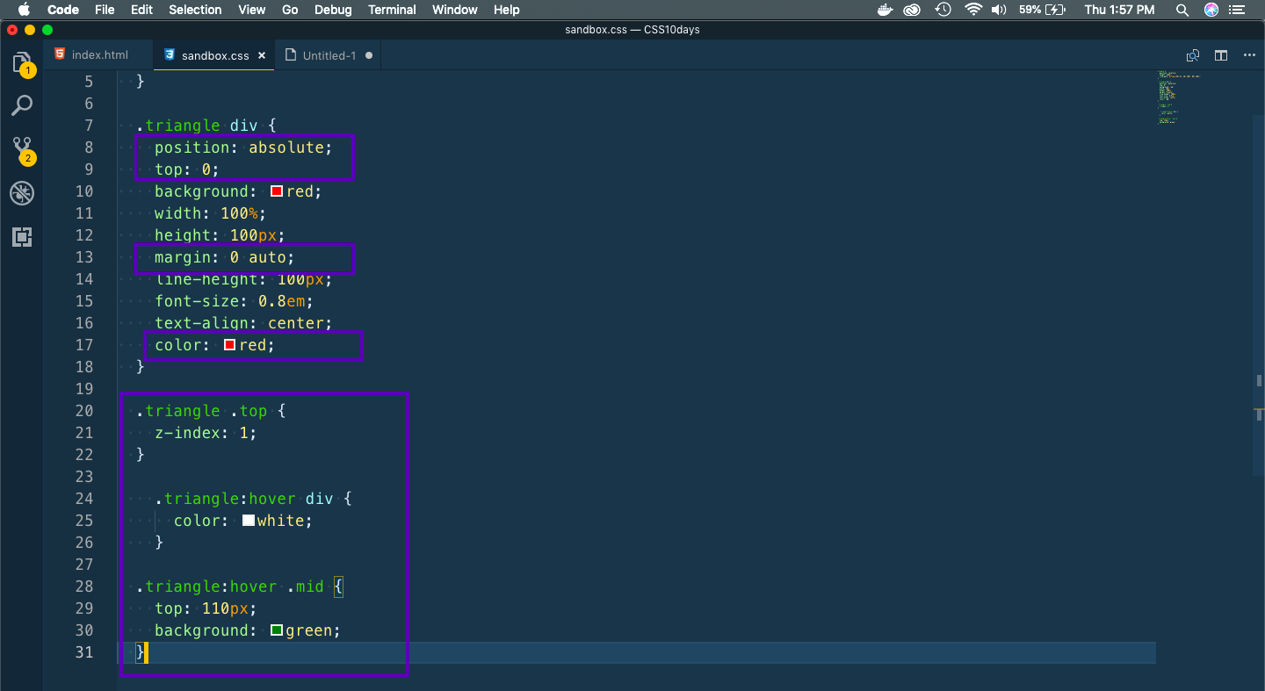Viewport: 1265px width, 691px height.
Task: Open the Code application menu
Action: pyautogui.click(x=62, y=10)
